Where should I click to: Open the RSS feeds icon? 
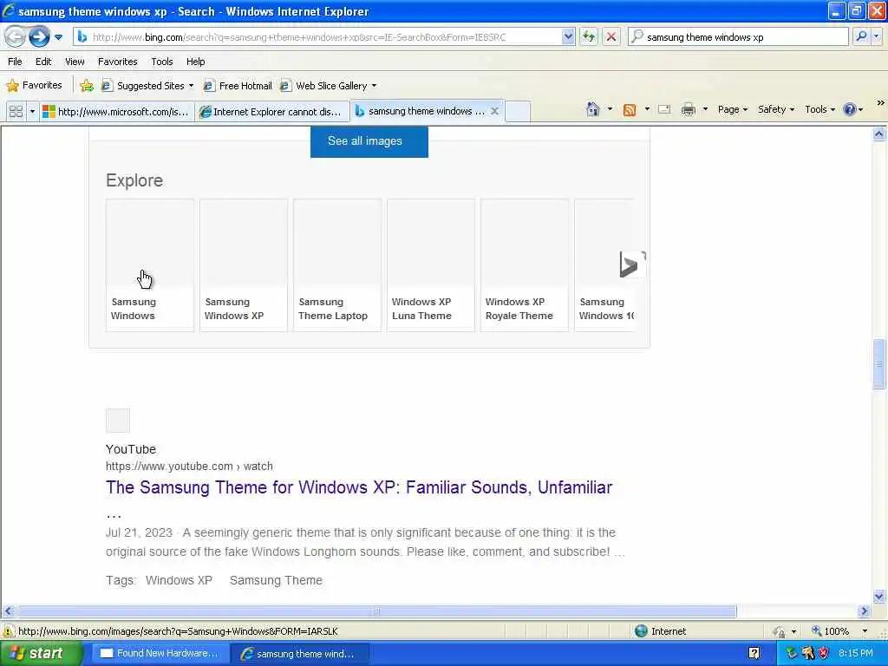click(630, 110)
